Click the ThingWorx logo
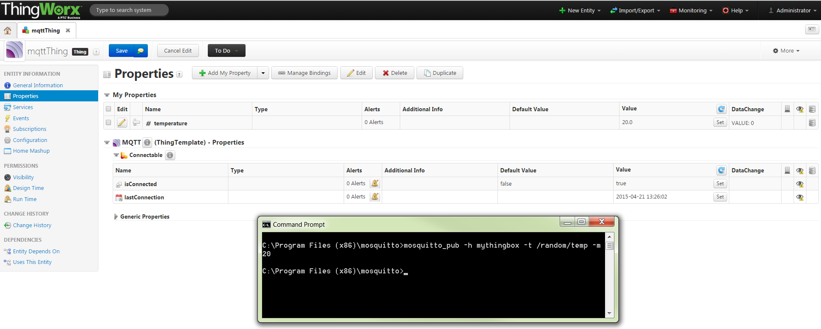This screenshot has width=821, height=329. click(42, 10)
